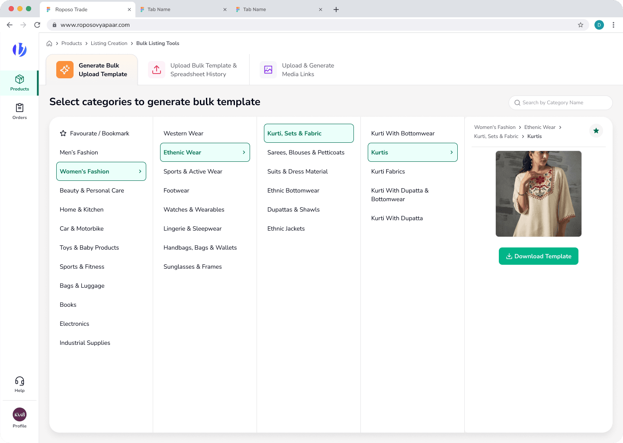Select Sarees, Blouses & Petticoats
This screenshot has width=623, height=443.
[309, 152]
